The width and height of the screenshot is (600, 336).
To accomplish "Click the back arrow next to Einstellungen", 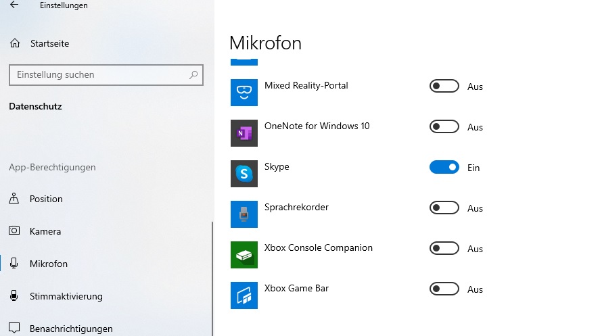I will click(14, 5).
